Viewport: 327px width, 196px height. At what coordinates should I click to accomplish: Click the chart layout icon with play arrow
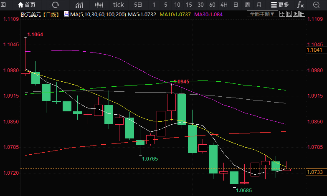296,14
